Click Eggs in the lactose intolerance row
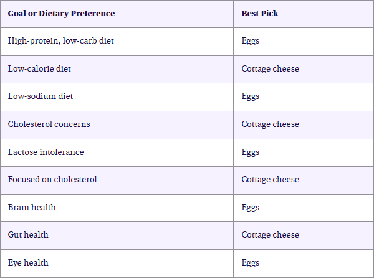 pyautogui.click(x=251, y=152)
